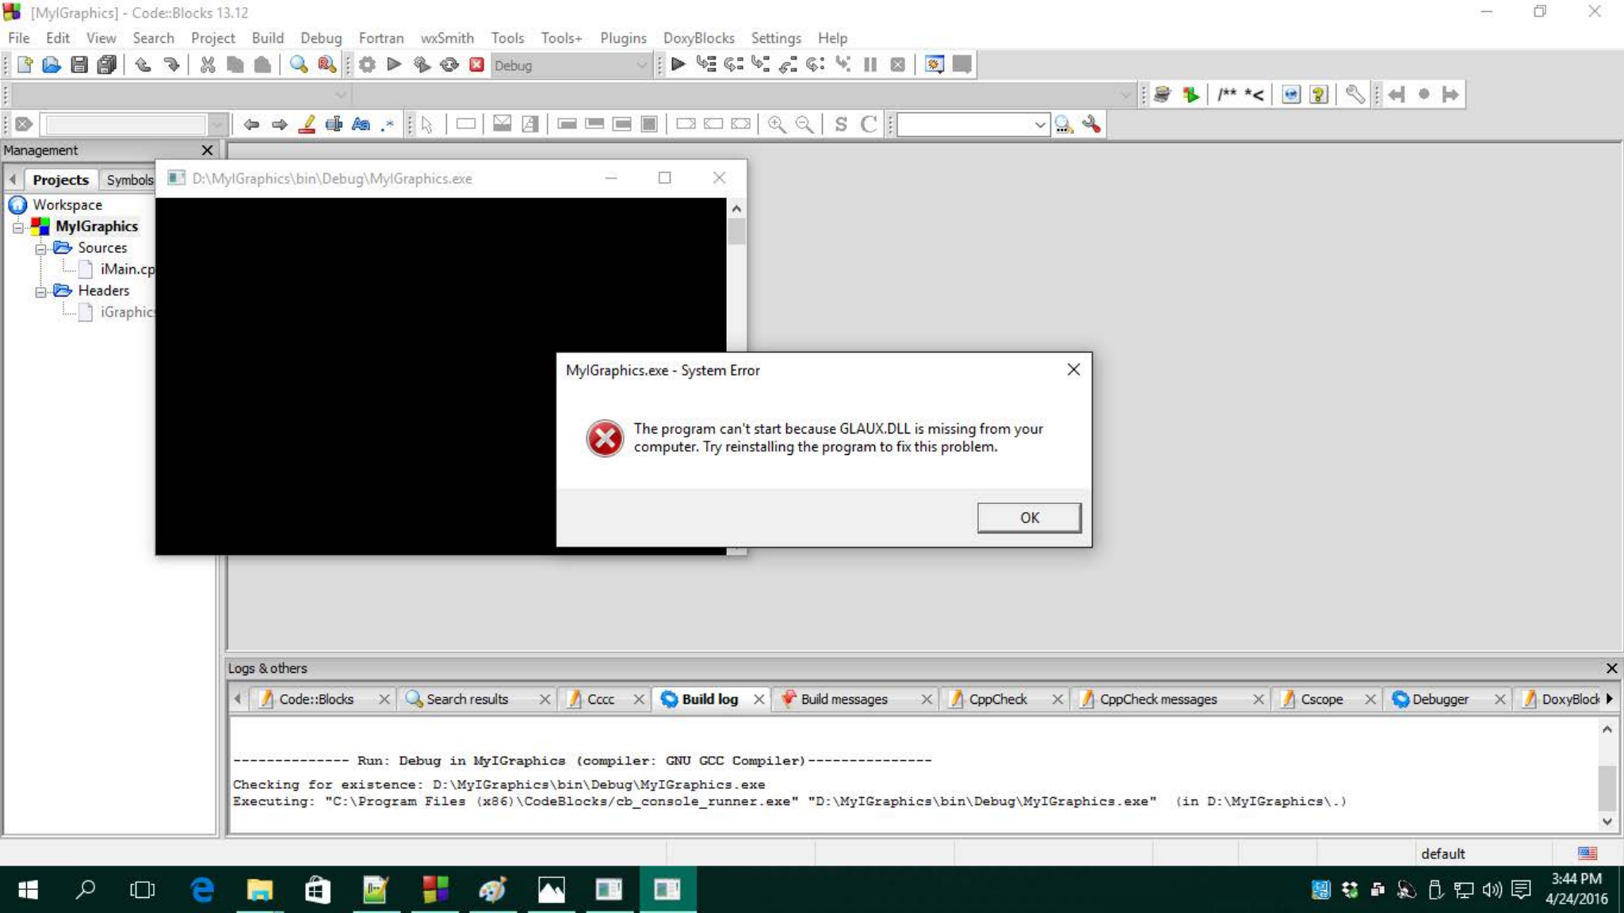Image resolution: width=1624 pixels, height=913 pixels.
Task: Switch to the Symbols tab
Action: [x=130, y=180]
